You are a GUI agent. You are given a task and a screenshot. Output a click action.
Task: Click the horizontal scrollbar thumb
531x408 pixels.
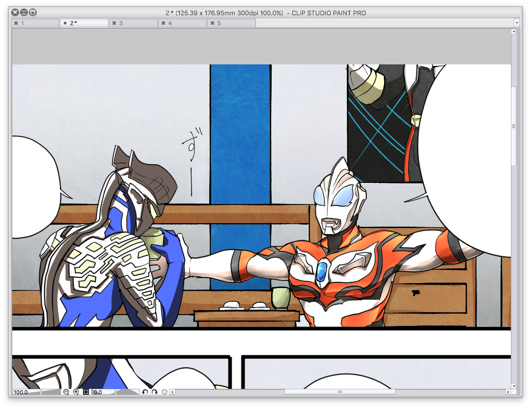point(339,392)
